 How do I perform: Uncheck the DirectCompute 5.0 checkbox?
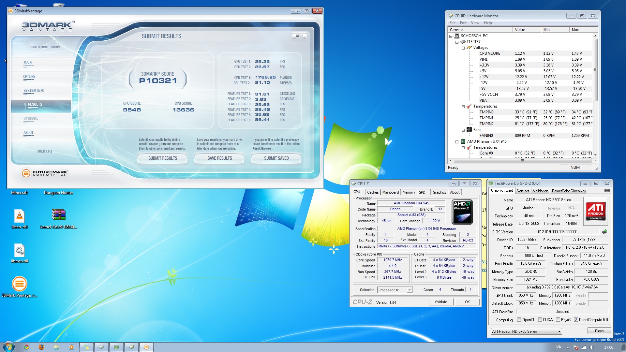click(576, 320)
